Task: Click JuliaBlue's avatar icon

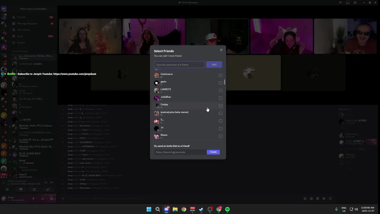Action: pyautogui.click(x=156, y=98)
